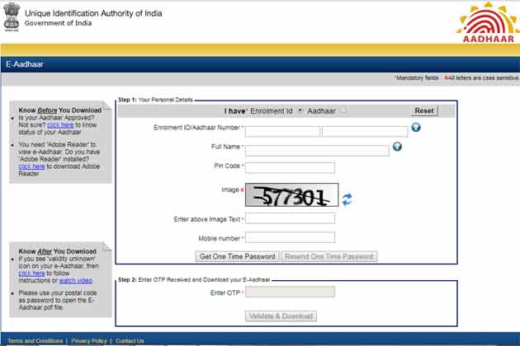The width and height of the screenshot is (520, 346).
Task: Focus the Enter above Image Text field
Action: [x=290, y=218]
